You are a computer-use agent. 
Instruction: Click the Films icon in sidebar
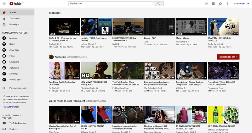tap(4, 56)
